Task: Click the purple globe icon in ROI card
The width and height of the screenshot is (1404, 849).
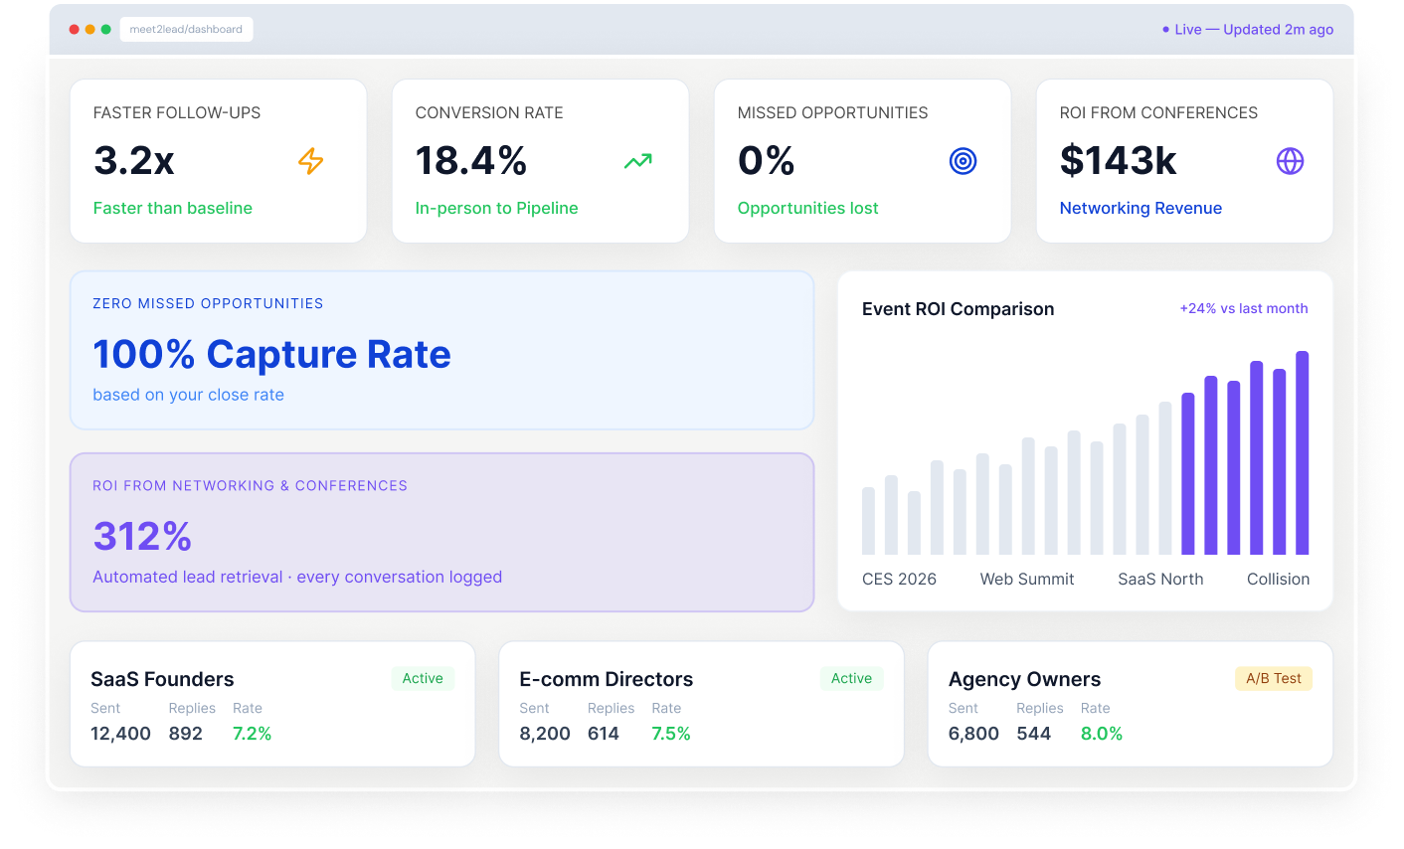Action: 1290,161
